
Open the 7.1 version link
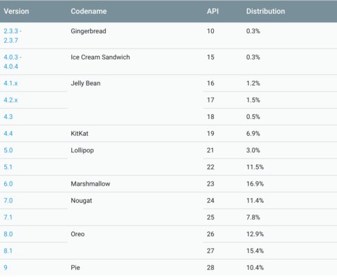[x=8, y=217]
